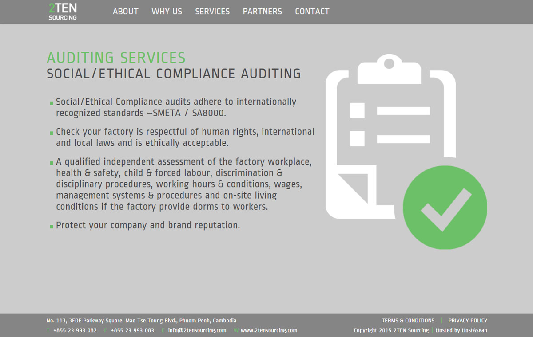533x337 pixels.
Task: Click the green bullet beside 'Protect your company'
Action: tap(52, 226)
